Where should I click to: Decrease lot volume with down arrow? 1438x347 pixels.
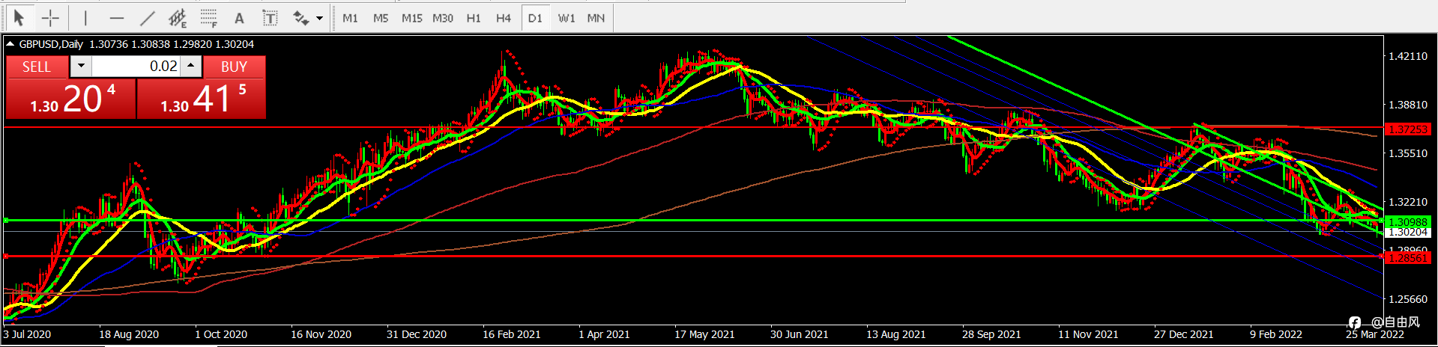coord(81,66)
